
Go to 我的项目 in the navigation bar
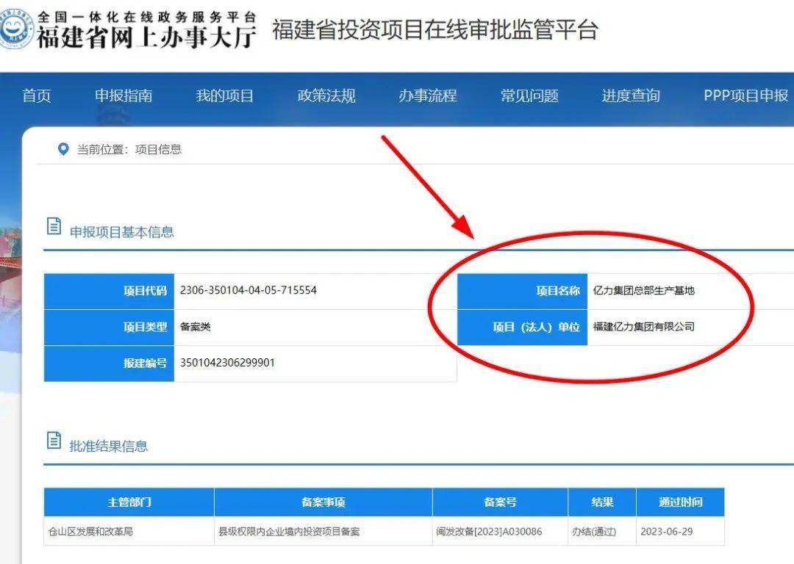coord(225,95)
